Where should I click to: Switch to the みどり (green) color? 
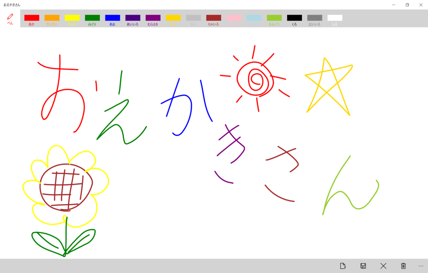(92, 18)
